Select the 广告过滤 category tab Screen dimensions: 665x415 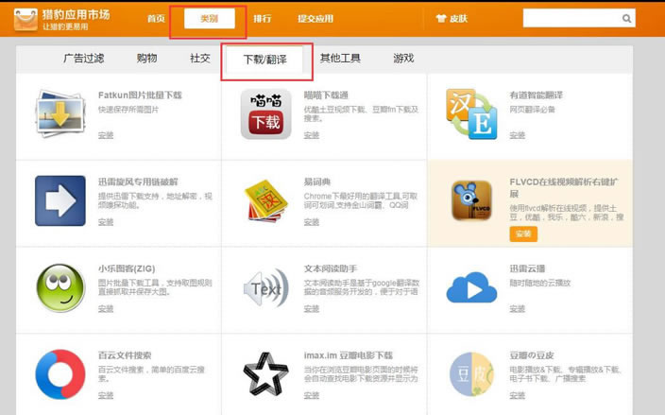coord(83,59)
